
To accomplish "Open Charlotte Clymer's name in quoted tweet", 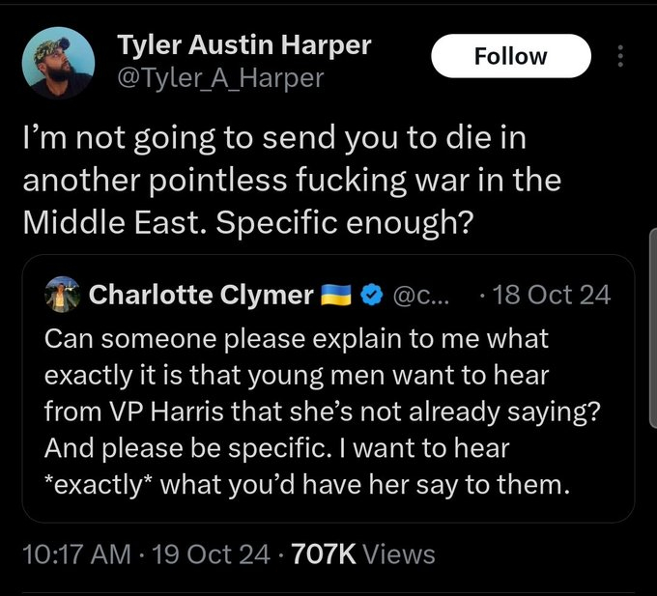I will [201, 296].
